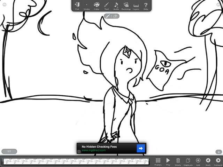Open the No Hidden Checking Fees ad
Viewport: 223px width, 167px height.
pos(111,148)
